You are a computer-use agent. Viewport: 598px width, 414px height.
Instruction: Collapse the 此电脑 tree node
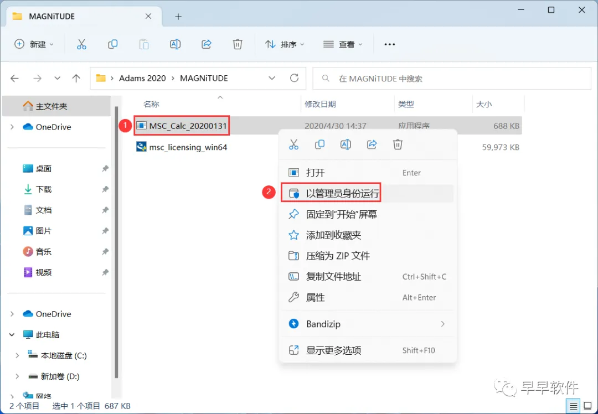coord(12,335)
